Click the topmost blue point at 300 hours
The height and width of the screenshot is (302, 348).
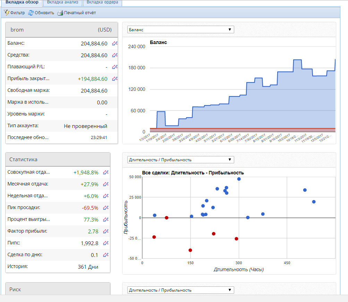pyautogui.click(x=239, y=179)
